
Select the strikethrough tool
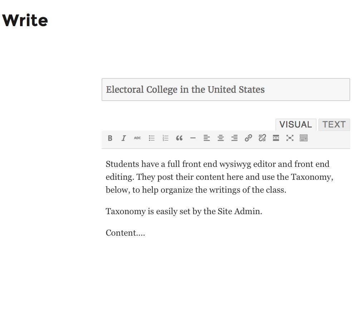point(137,138)
